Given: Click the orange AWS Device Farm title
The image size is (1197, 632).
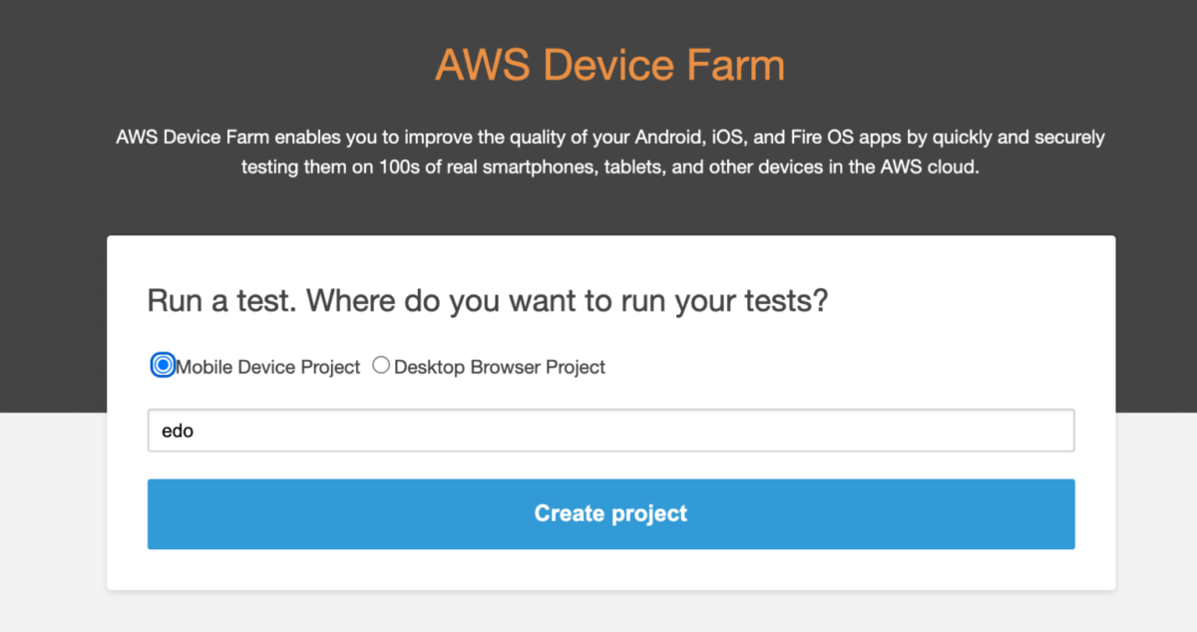Looking at the screenshot, I should pyautogui.click(x=609, y=65).
